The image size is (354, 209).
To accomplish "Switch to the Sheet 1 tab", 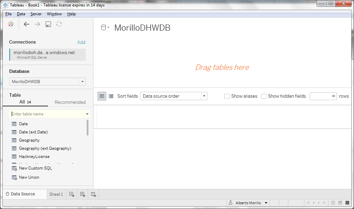I will [x=56, y=194].
